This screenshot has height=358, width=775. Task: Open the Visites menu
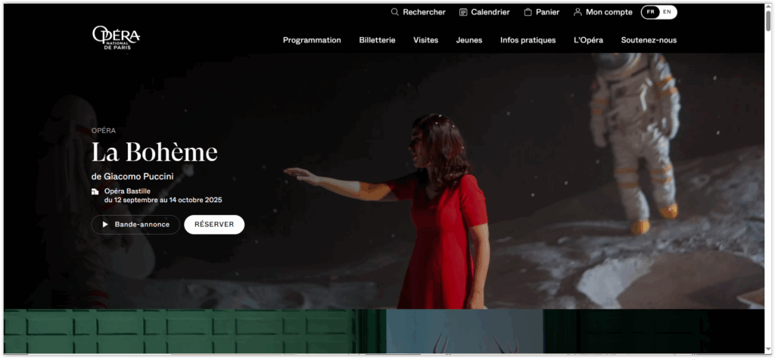pyautogui.click(x=425, y=40)
